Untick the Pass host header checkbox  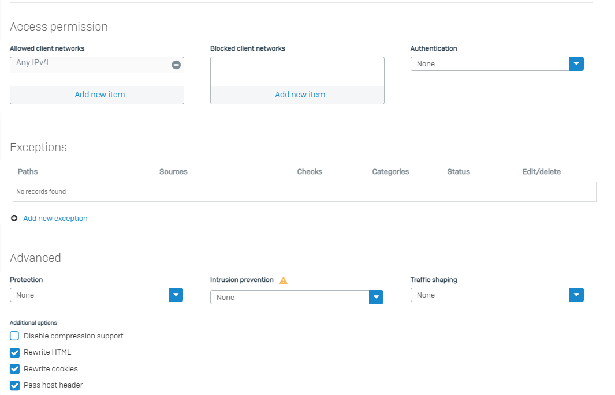[x=15, y=385]
